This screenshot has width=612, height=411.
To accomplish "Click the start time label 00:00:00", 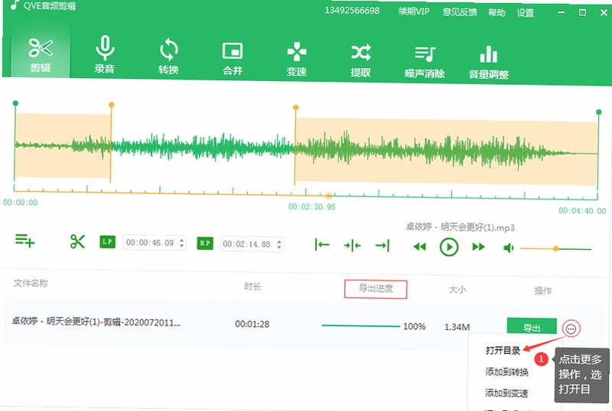I will tap(21, 202).
